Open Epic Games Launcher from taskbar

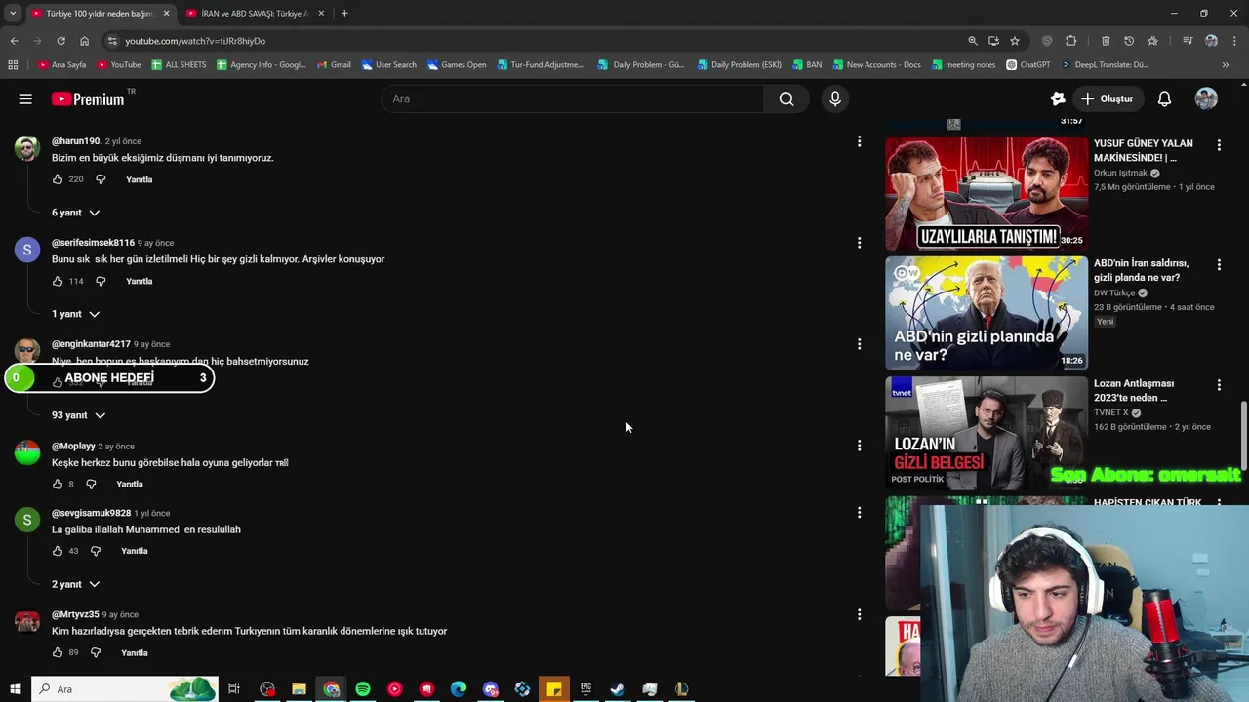click(585, 689)
